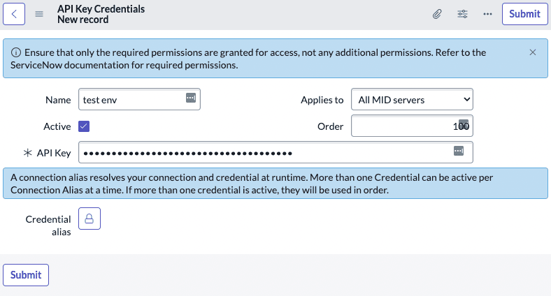Focus the Name text field
The height and width of the screenshot is (296, 551).
(x=131, y=100)
